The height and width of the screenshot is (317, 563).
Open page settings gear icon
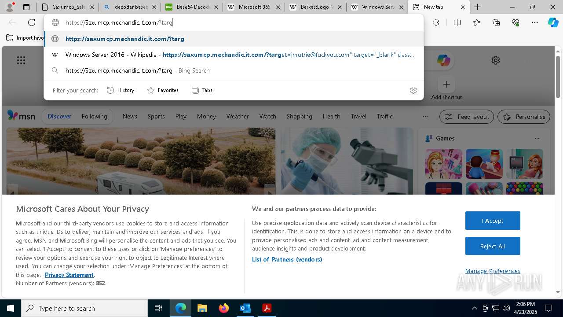(x=496, y=60)
